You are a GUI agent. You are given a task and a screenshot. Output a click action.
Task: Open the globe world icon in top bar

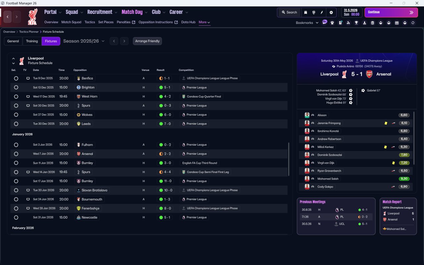click(314, 12)
